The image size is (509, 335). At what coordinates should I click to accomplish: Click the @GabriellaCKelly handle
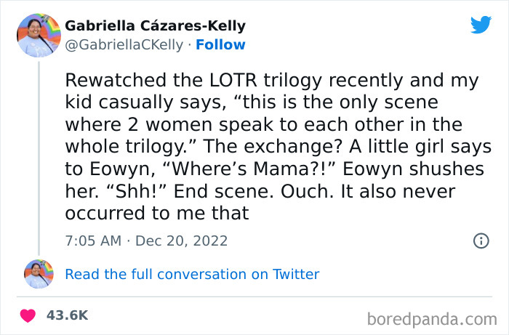(x=124, y=44)
